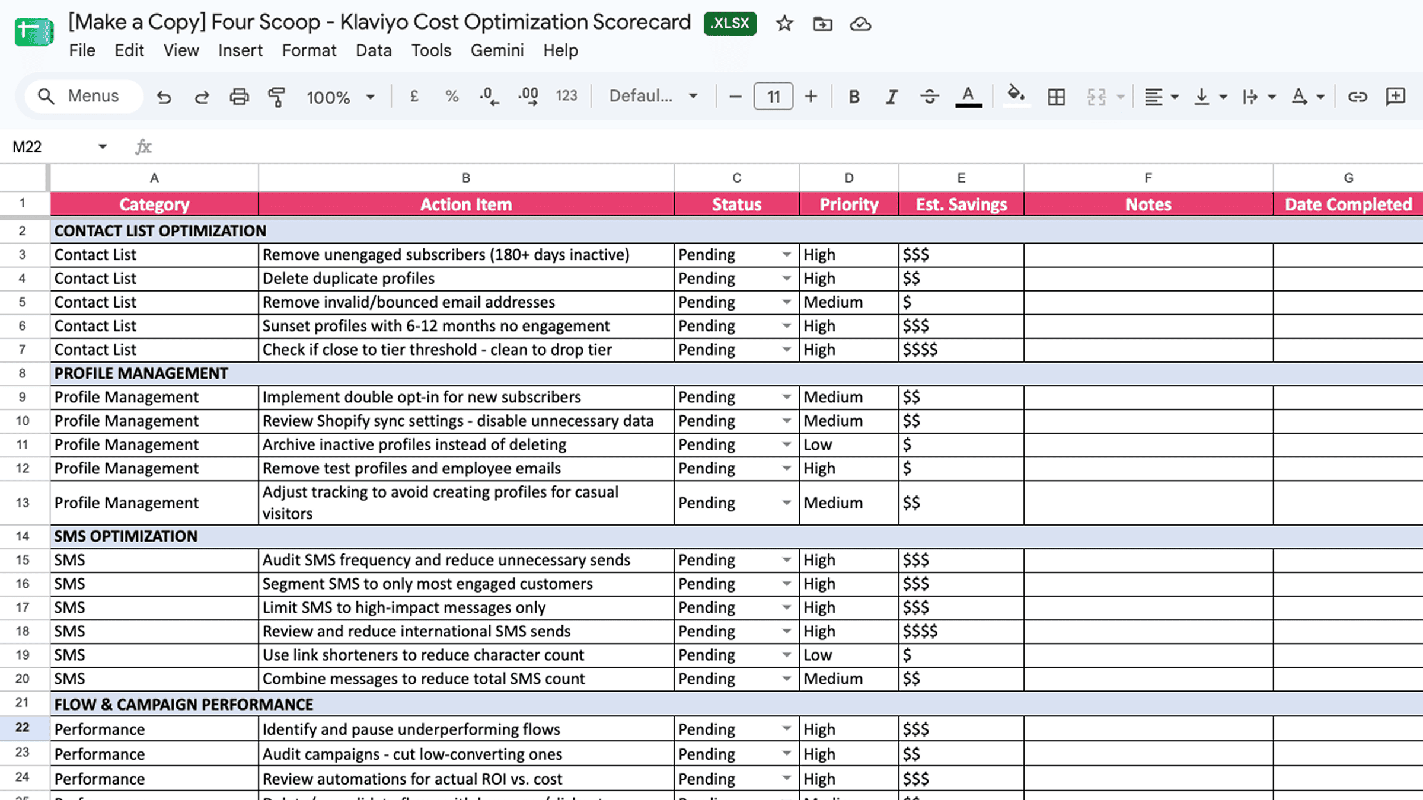Open Google Sheets home logo

[x=34, y=33]
